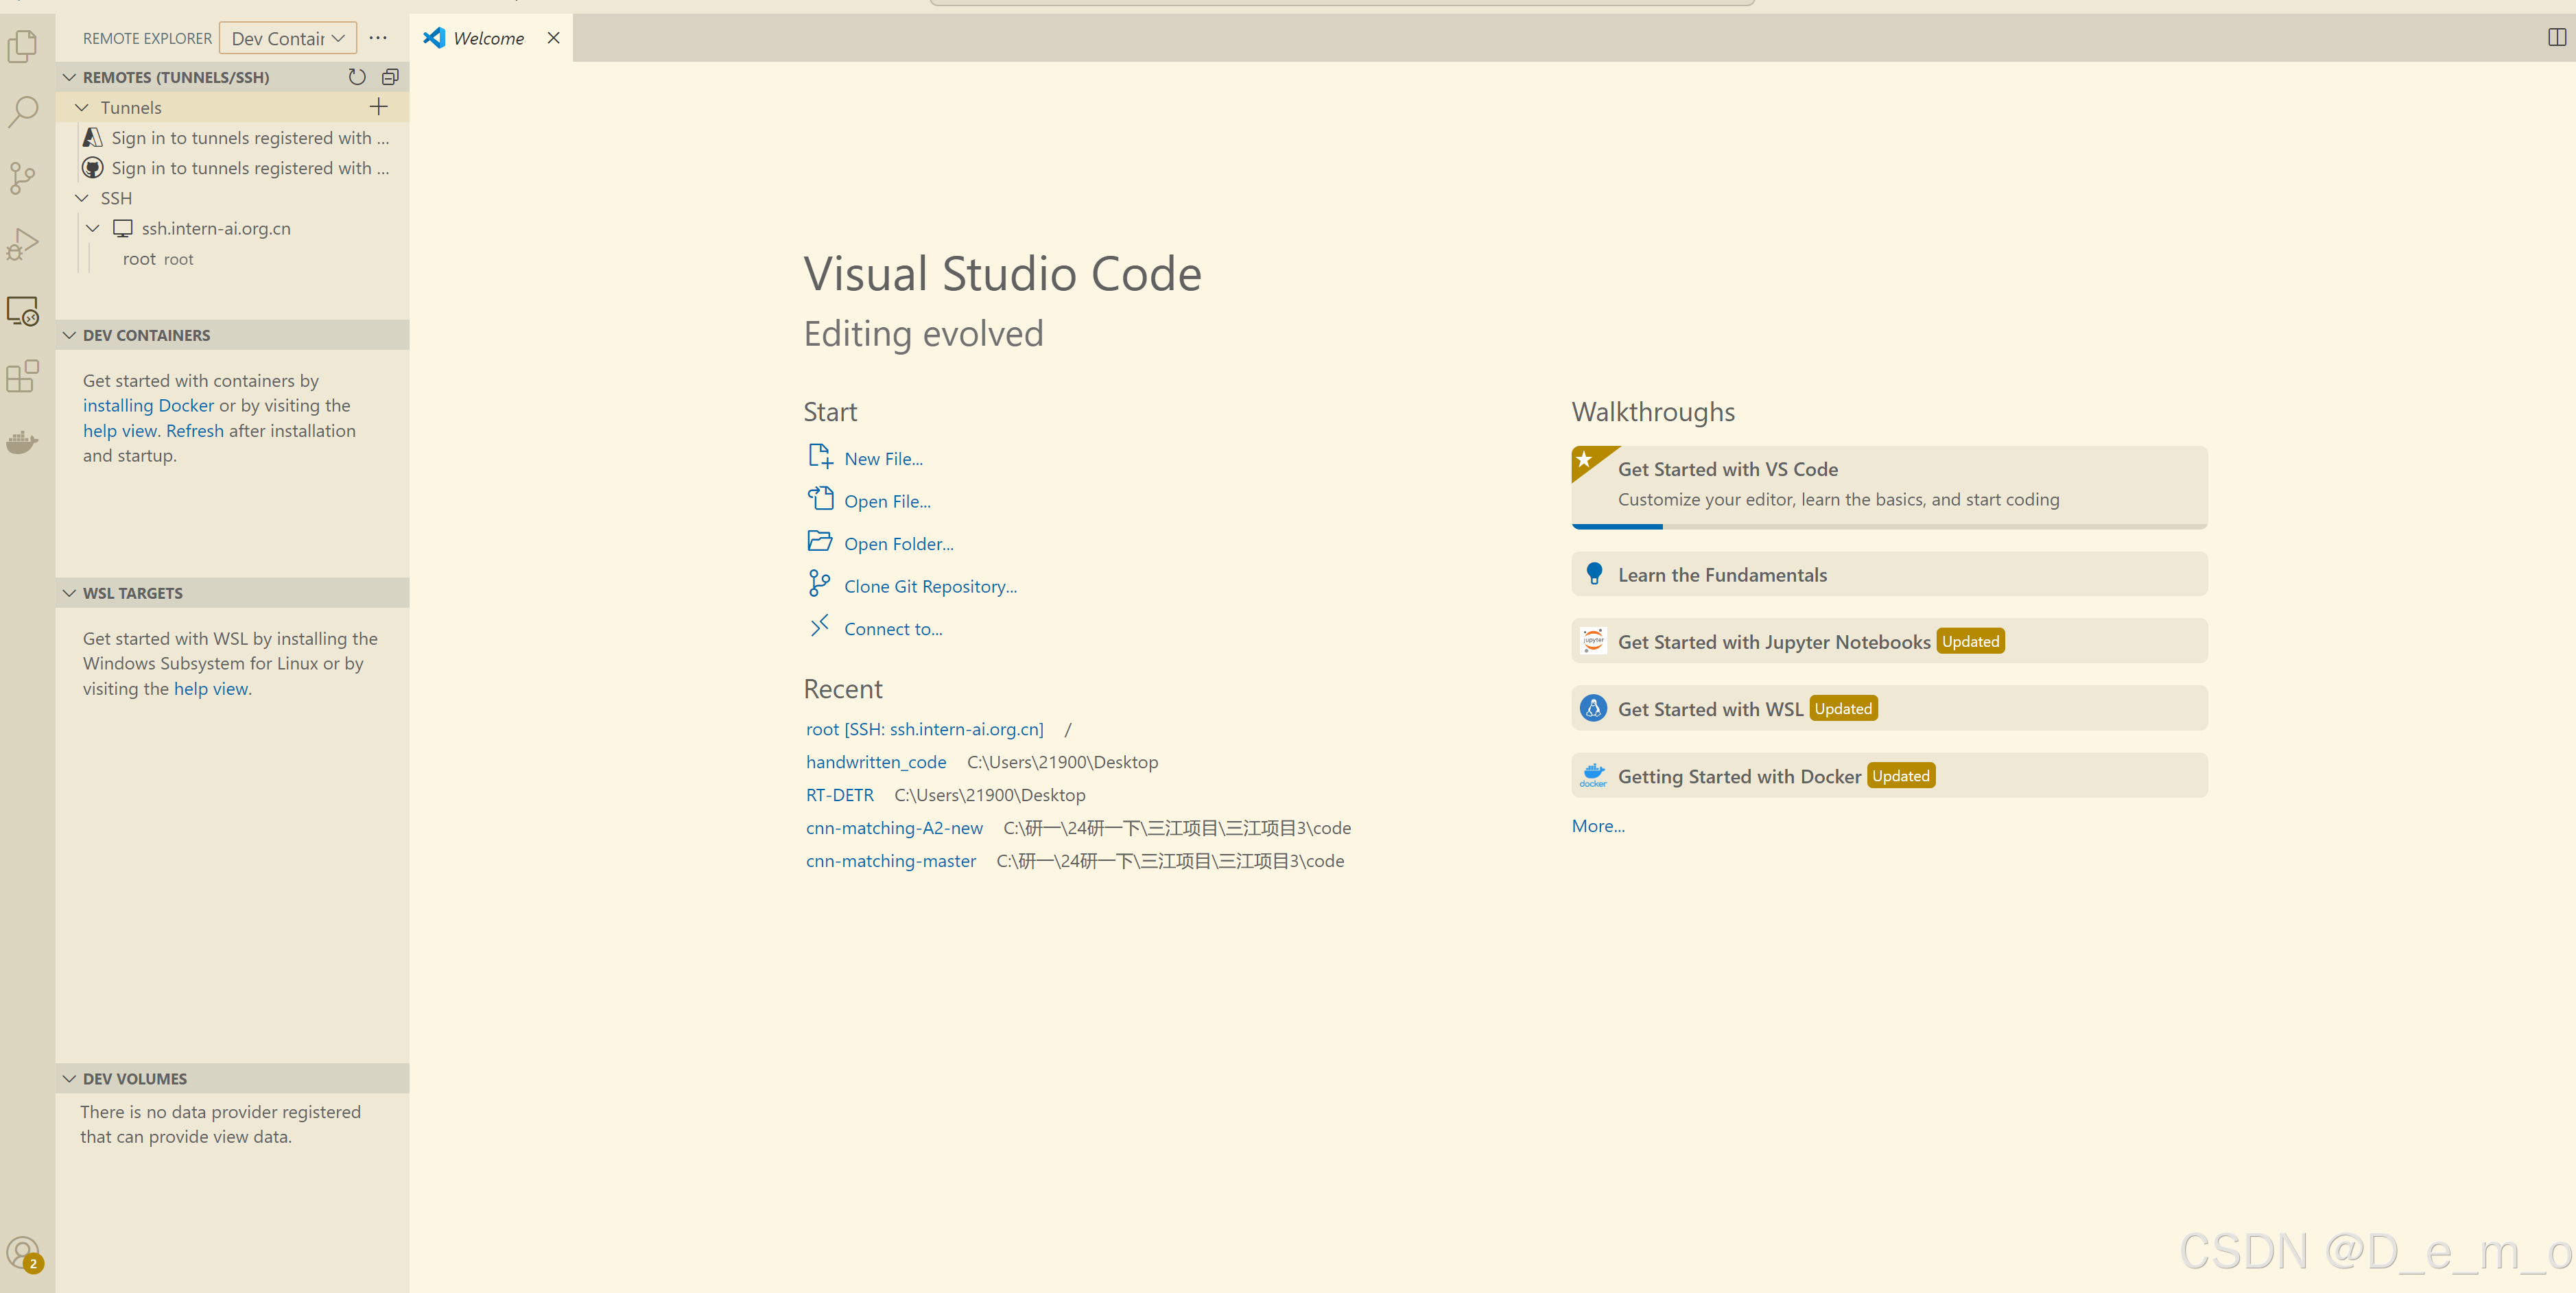
Task: Click the GitHub 'Sign in to tunnels registered with' text
Action: click(x=250, y=168)
